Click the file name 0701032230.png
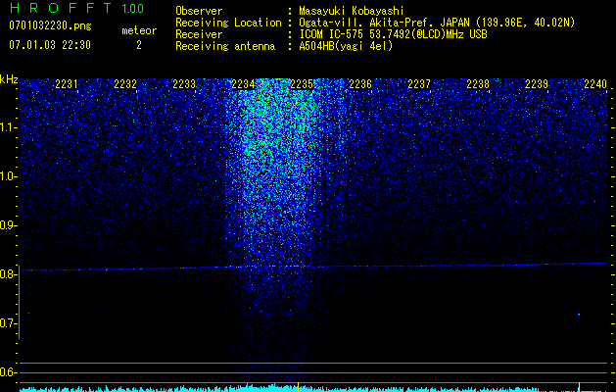Image resolution: width=616 pixels, height=392 pixels. pos(50,26)
